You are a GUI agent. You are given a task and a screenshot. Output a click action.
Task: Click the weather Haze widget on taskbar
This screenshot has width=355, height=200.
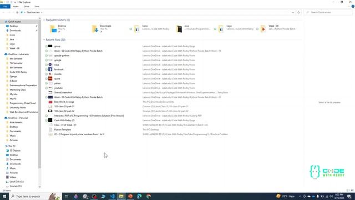click(286, 196)
